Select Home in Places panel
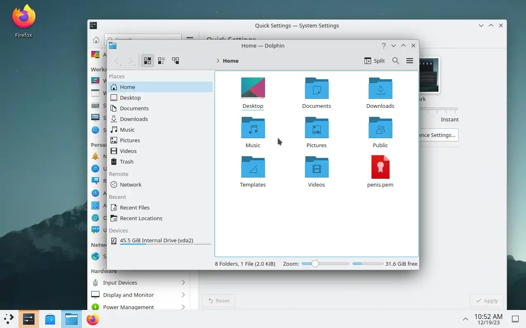Image resolution: width=526 pixels, height=328 pixels. (x=160, y=87)
